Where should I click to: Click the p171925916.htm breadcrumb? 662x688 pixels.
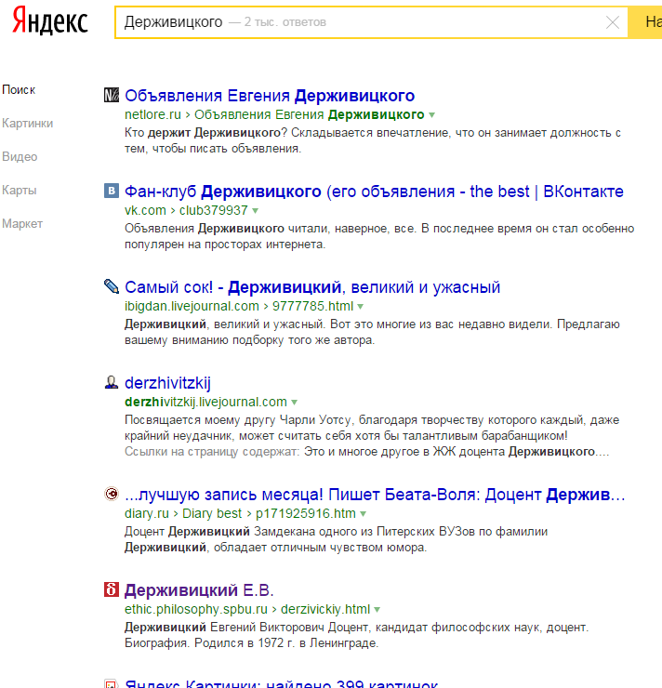click(306, 513)
